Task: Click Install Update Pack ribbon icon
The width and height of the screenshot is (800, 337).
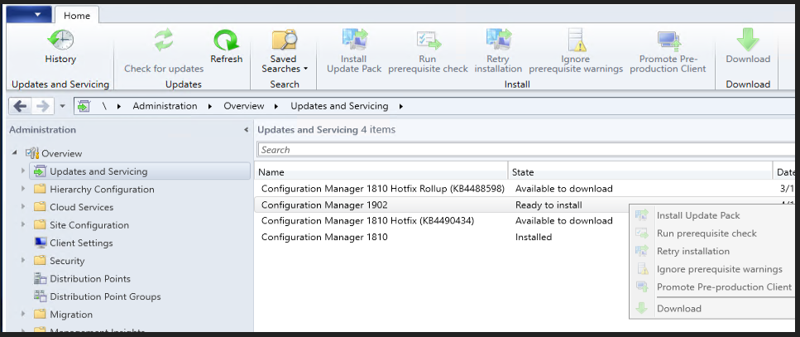Action: tap(354, 41)
